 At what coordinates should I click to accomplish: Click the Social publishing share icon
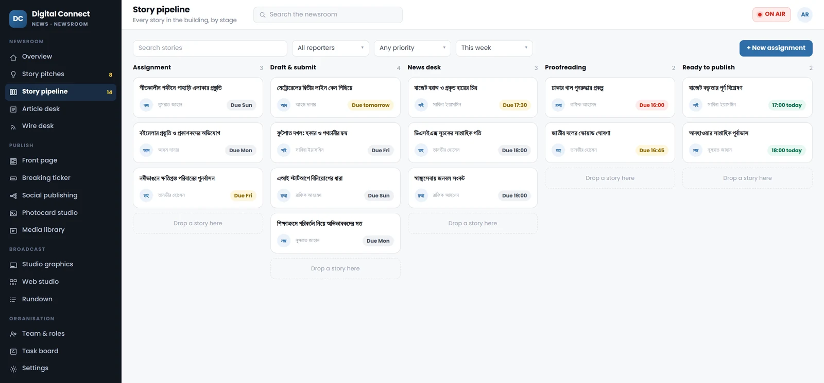(x=13, y=196)
